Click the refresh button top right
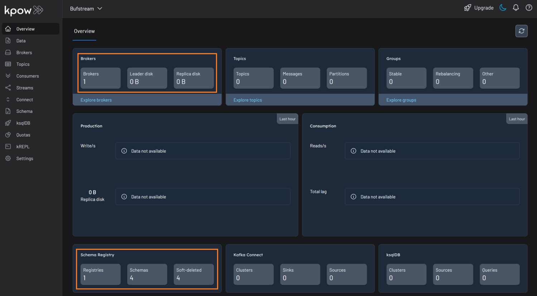 click(522, 31)
